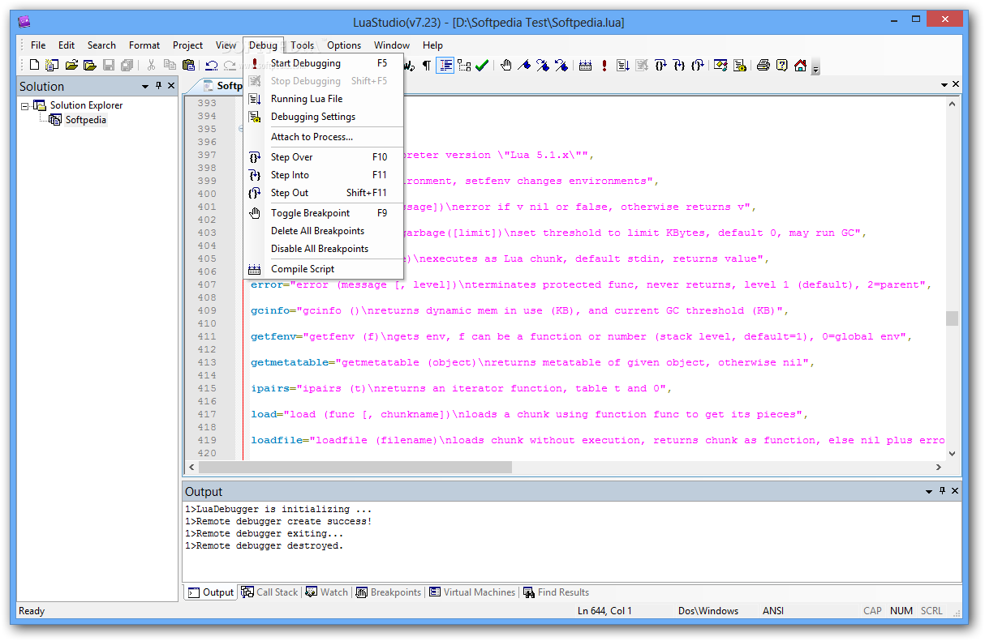Click 'Remote debugger create success!' output line
The image size is (985, 641).
tap(278, 521)
